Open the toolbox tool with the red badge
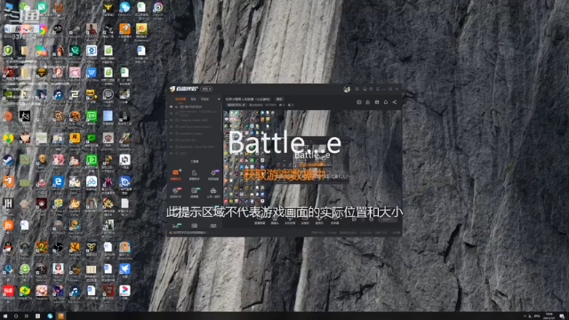569x320 pixels. 176,192
